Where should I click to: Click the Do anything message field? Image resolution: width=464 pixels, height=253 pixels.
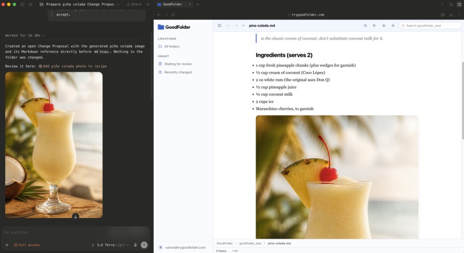[75, 232]
